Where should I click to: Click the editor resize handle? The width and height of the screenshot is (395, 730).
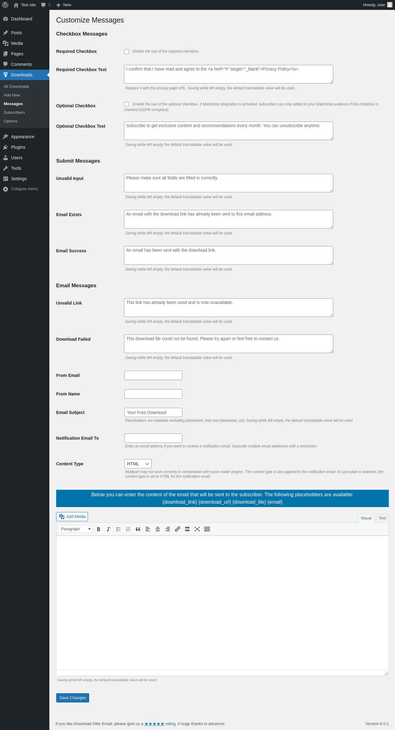coord(386,673)
